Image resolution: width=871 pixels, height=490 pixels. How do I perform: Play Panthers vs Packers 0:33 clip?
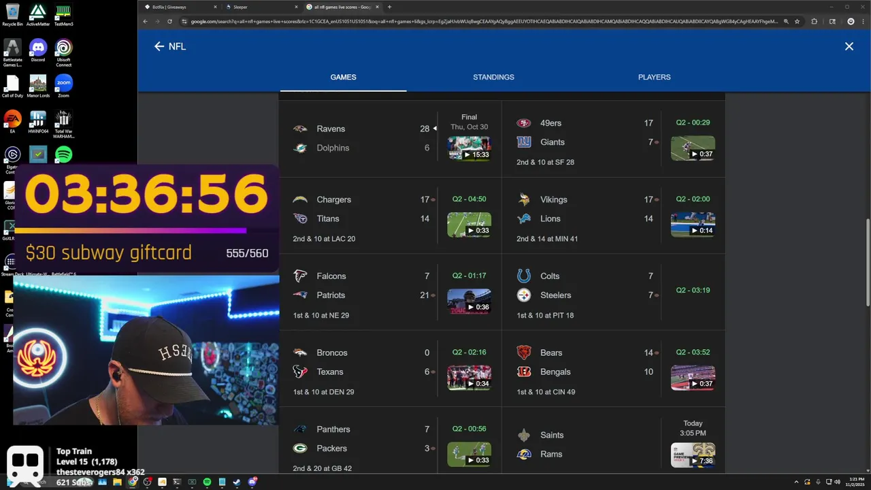pos(469,454)
